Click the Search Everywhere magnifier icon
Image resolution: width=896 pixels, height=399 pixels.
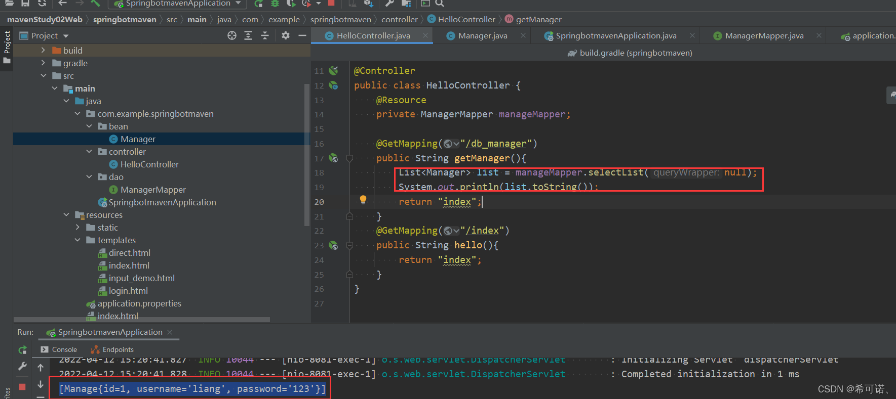pos(440,3)
